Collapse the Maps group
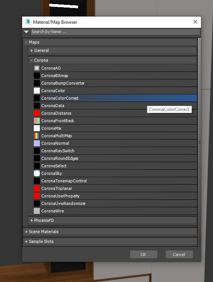The width and height of the screenshot is (213, 282). 26,42
